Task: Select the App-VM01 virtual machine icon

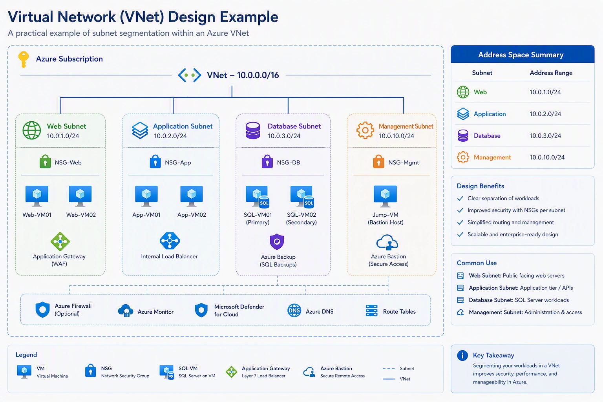Action: 146,196
